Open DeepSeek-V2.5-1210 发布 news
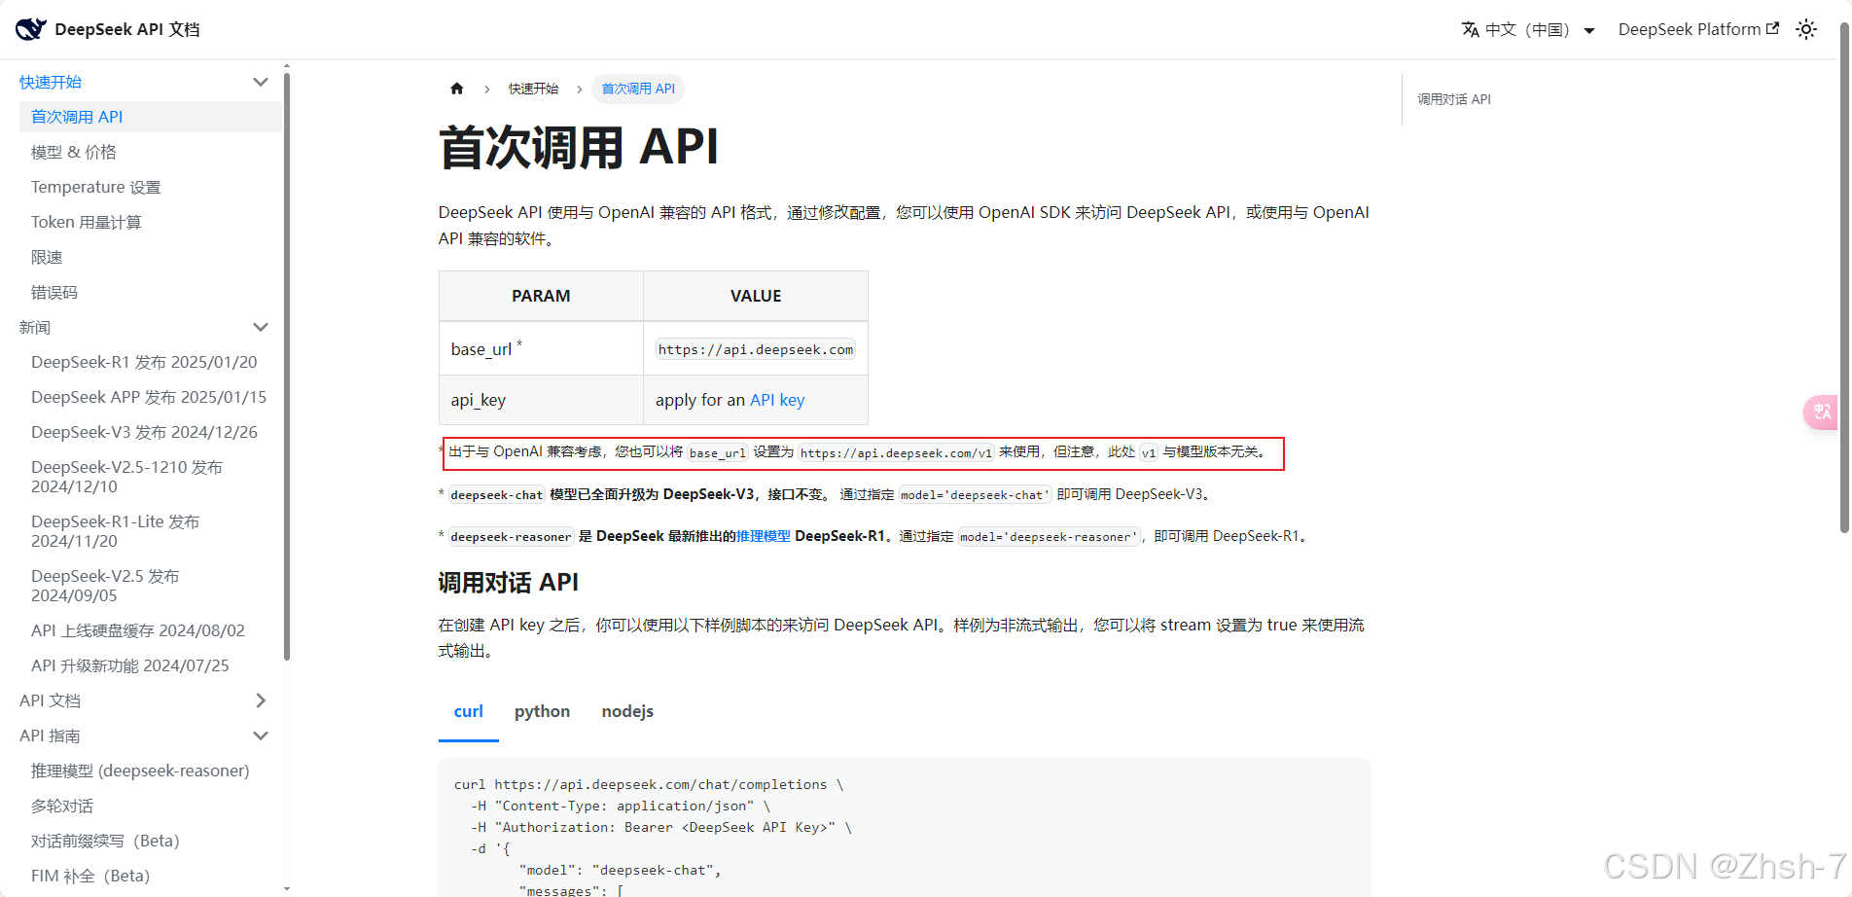 click(126, 477)
